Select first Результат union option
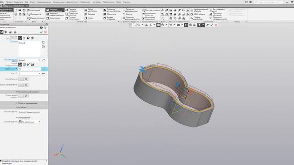This screenshot has height=165, width=294. coord(20,38)
